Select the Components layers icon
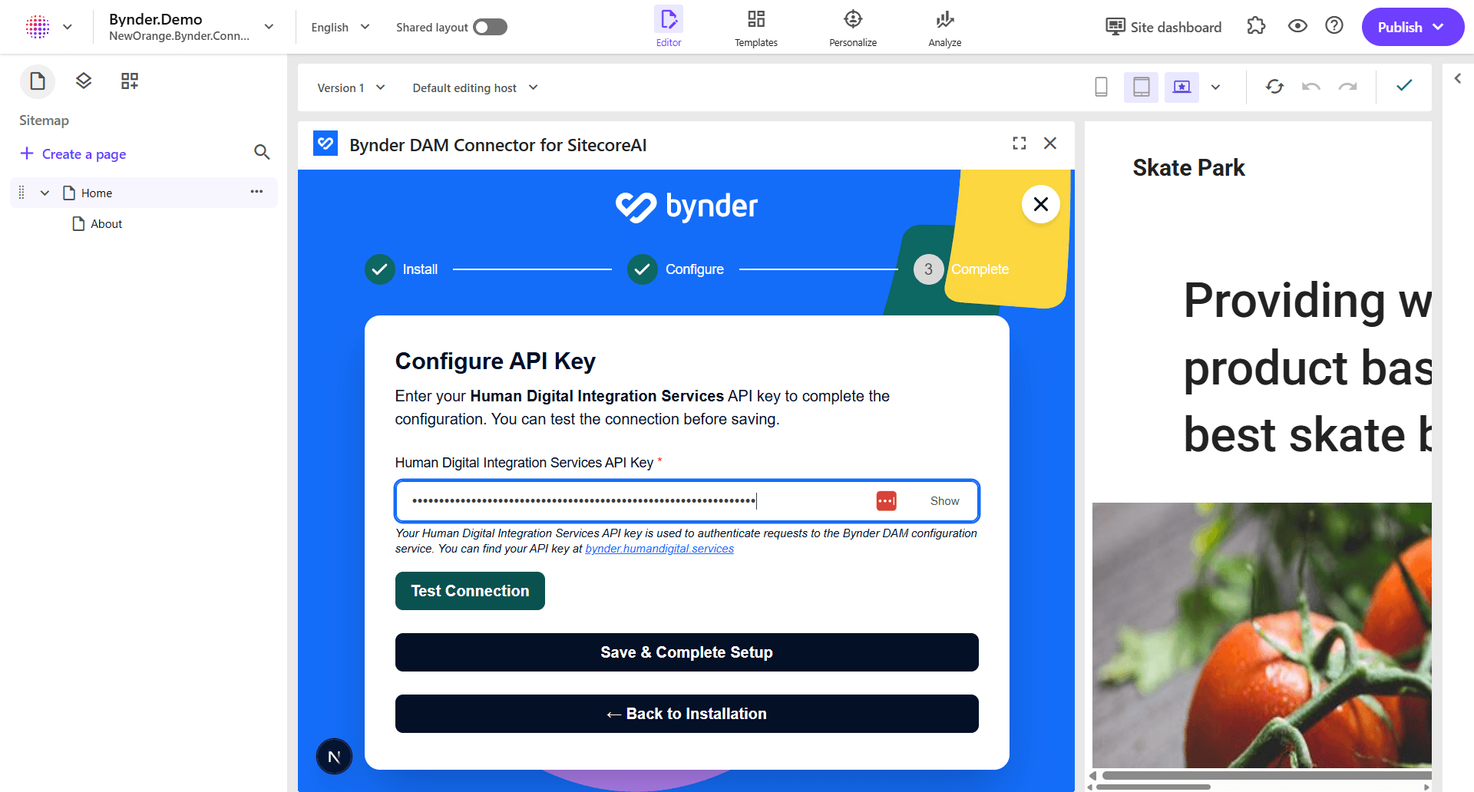1474x792 pixels. tap(83, 81)
